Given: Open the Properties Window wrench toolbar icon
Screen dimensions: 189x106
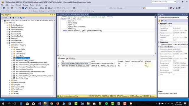Looking at the screenshot, I should pyautogui.click(x=174, y=8).
